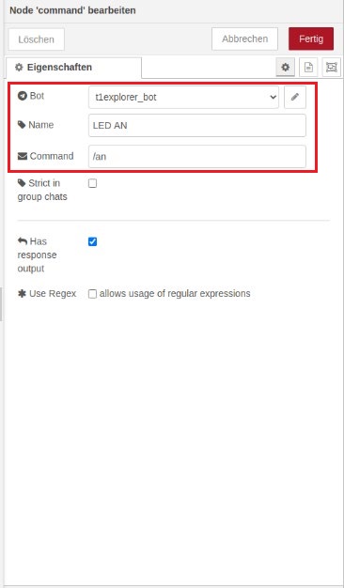The height and width of the screenshot is (588, 344).
Task: Edit bot configuration with pencil icon
Action: point(295,97)
